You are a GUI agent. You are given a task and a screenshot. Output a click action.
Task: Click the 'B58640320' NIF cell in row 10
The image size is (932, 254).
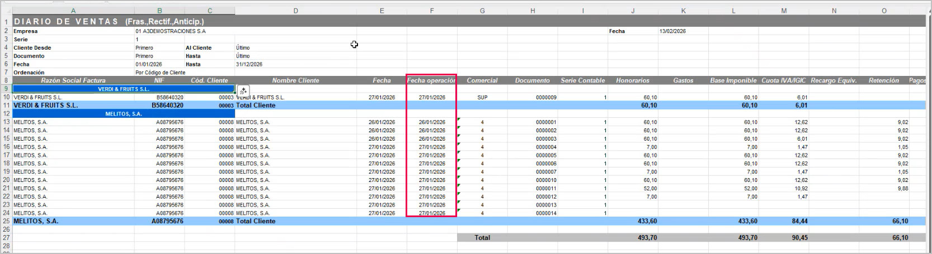click(159, 97)
